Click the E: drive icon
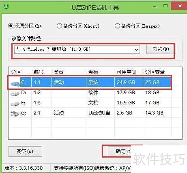This screenshot has width=187, height=173. [x=15, y=104]
